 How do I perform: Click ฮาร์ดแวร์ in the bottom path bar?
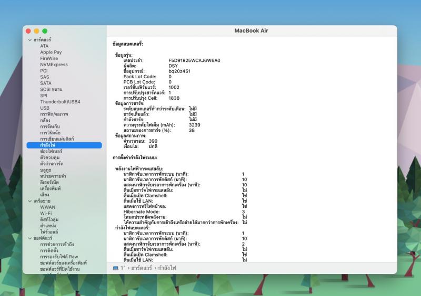[142, 268]
